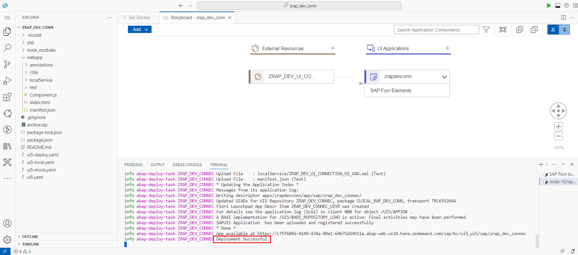Click the errors and warnings status indicator
Viewport: 578px width, 255px height.
tap(22, 252)
